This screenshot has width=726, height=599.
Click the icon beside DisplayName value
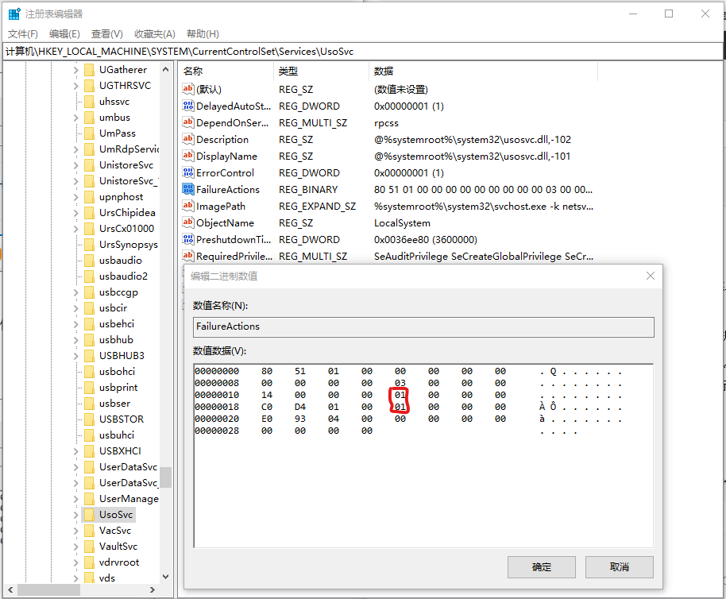pyautogui.click(x=188, y=156)
